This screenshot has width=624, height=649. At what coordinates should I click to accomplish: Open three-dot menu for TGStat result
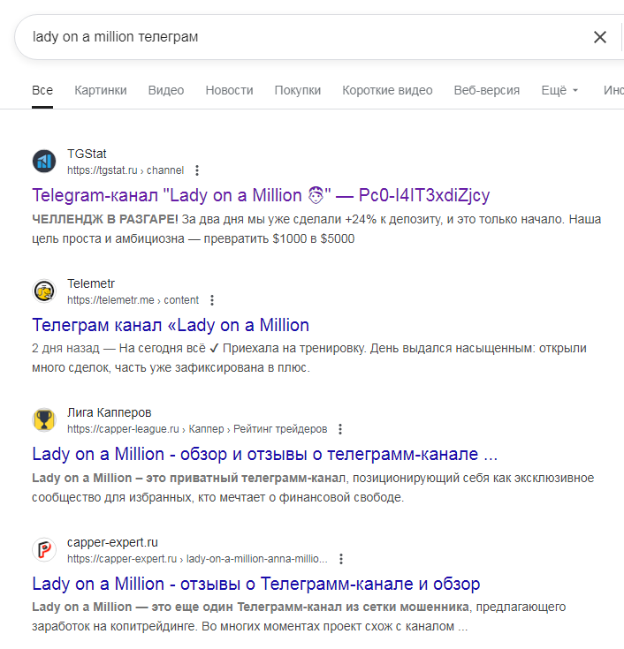click(197, 170)
